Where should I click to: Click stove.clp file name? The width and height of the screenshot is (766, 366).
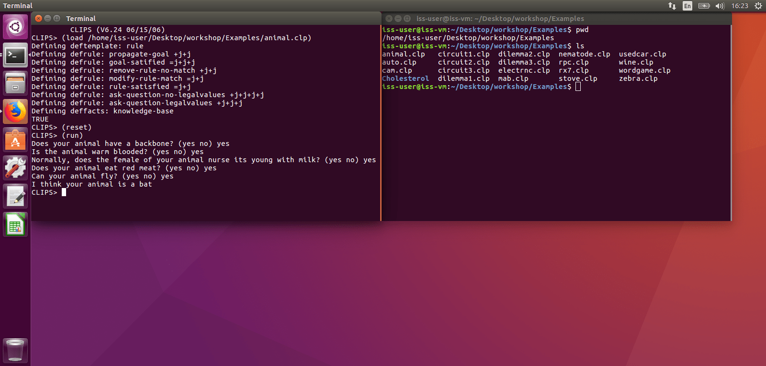(x=578, y=78)
